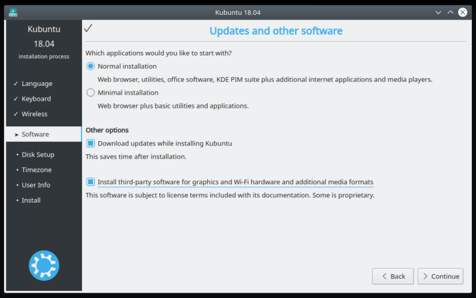
Task: Go to the Wireless step in sidebar
Action: (x=35, y=114)
